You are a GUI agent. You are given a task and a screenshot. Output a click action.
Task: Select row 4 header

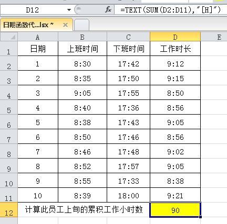(9, 93)
